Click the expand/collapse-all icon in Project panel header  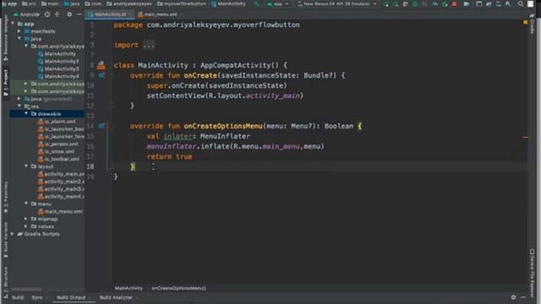point(57,14)
